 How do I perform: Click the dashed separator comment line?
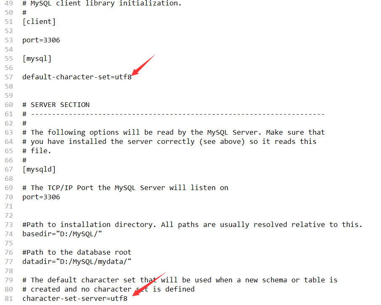[174, 114]
